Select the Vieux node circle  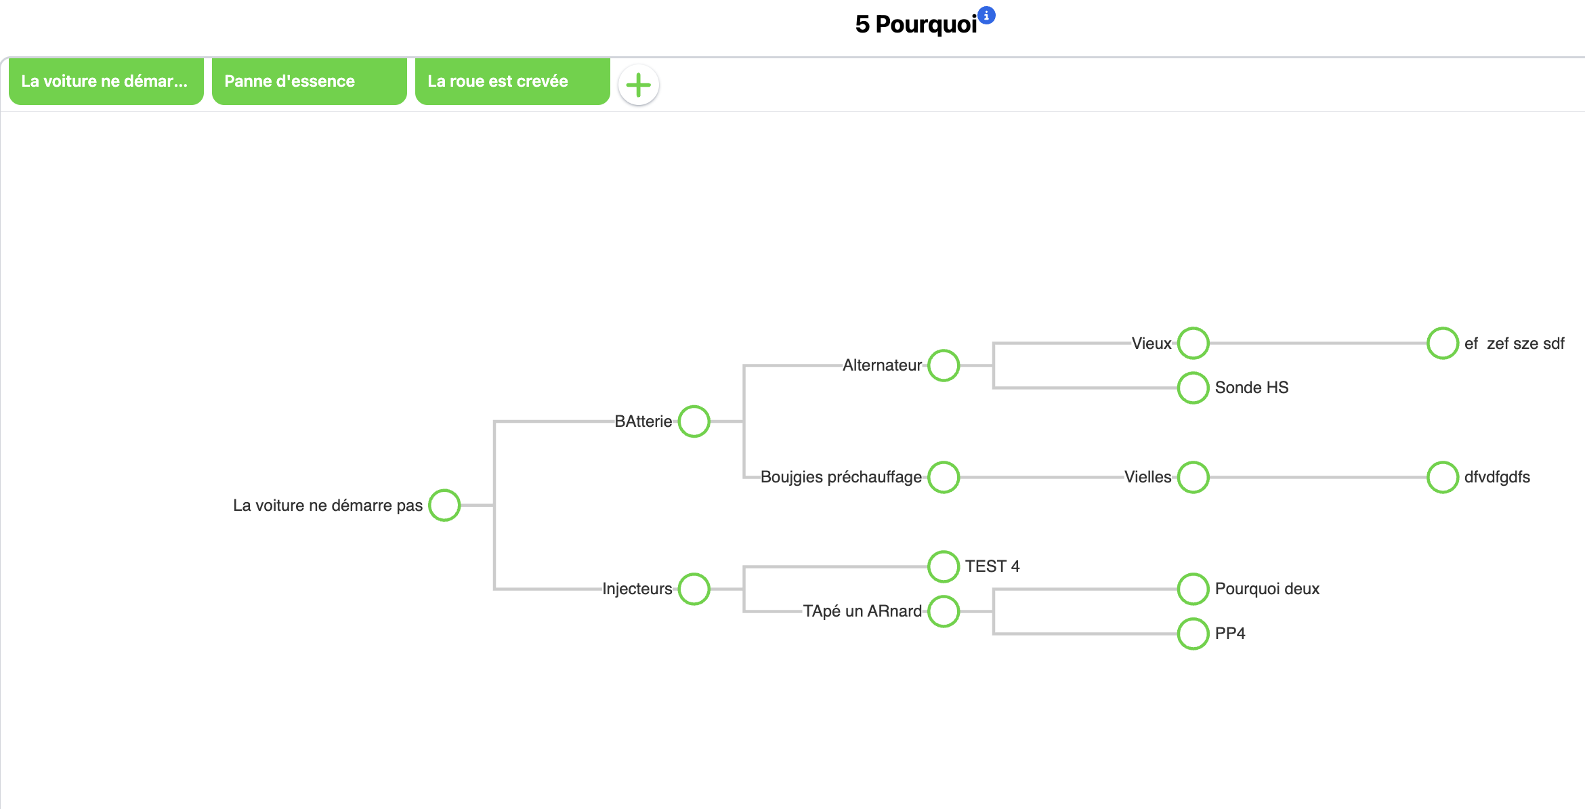pyautogui.click(x=1193, y=344)
